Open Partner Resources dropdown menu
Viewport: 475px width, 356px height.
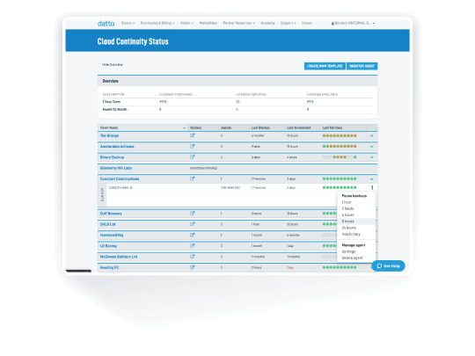(x=238, y=23)
